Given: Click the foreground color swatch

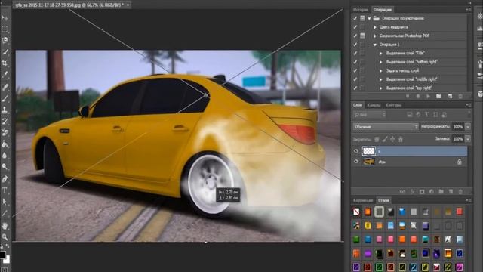Looking at the screenshot, I should click(x=2, y=255).
